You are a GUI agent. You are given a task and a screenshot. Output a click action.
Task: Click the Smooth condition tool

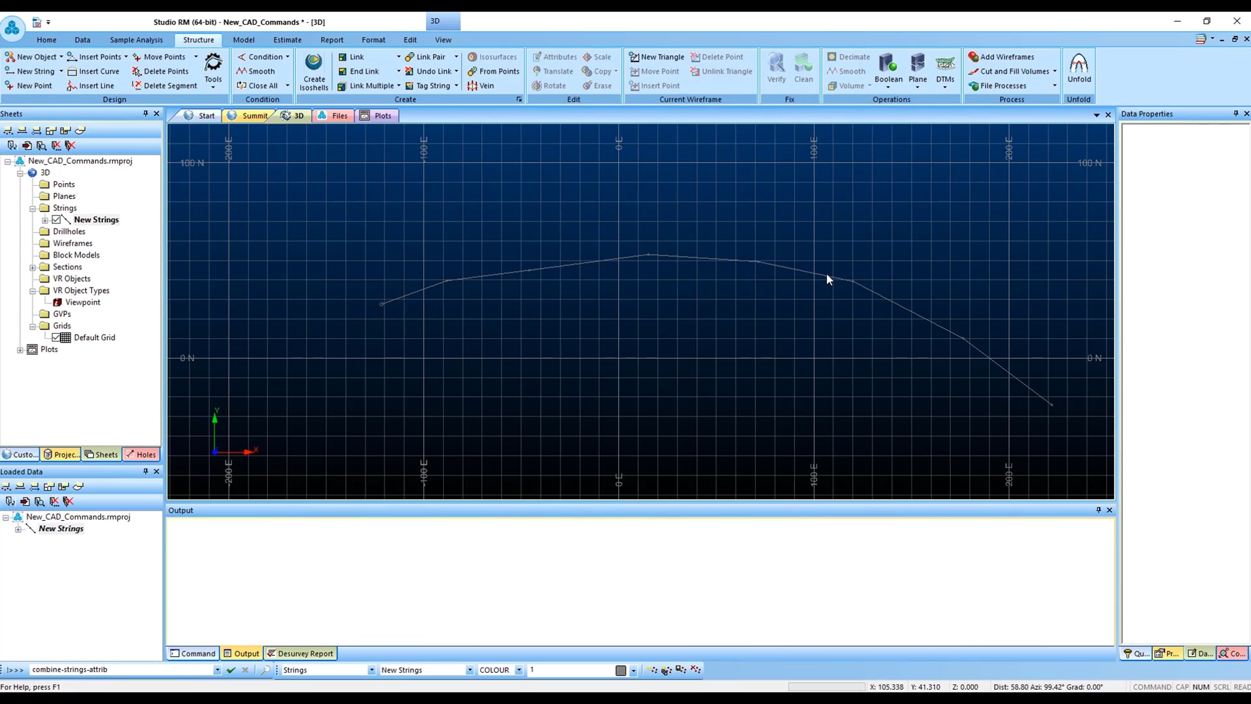[255, 71]
